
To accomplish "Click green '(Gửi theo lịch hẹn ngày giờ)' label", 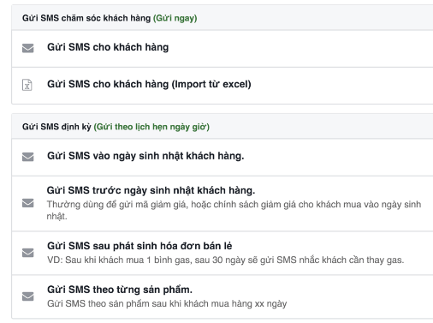I will (x=151, y=127).
